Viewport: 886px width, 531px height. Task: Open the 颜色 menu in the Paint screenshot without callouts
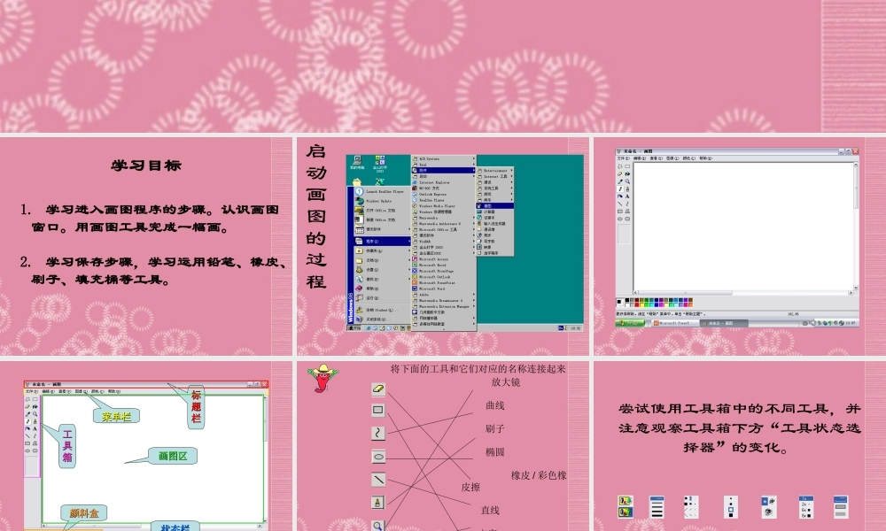click(x=689, y=158)
